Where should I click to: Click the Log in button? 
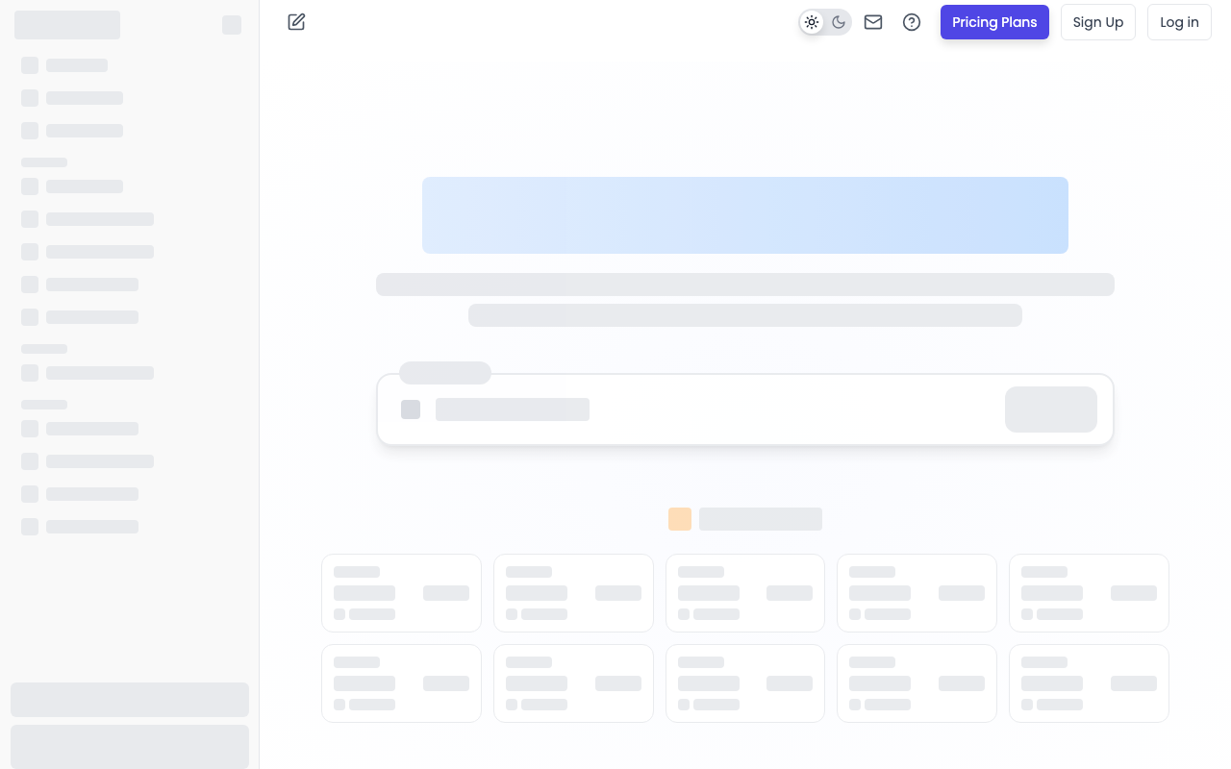[1179, 22]
